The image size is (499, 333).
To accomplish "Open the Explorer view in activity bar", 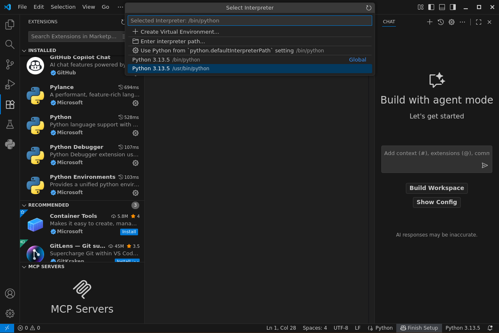I will coord(10,25).
